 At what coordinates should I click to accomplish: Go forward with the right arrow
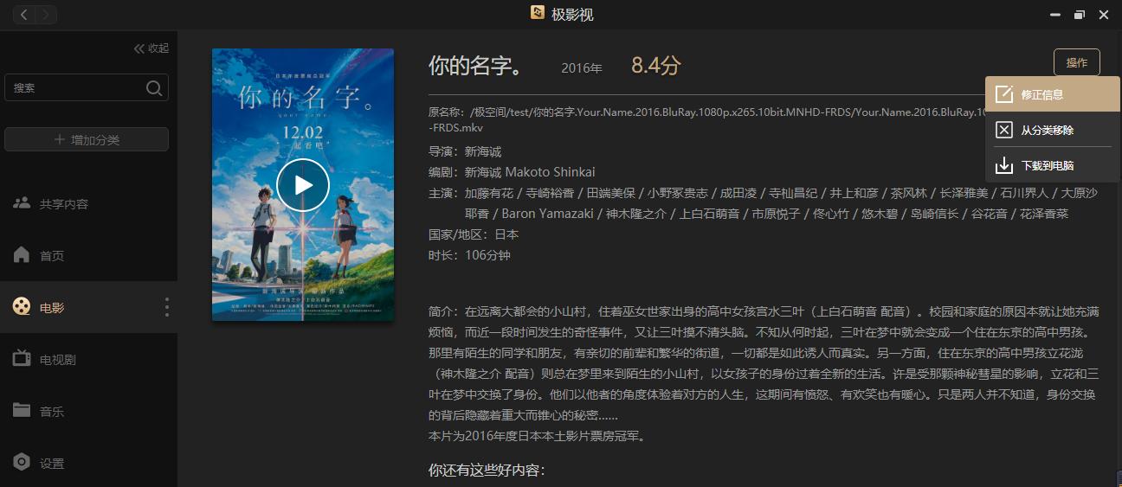point(46,14)
